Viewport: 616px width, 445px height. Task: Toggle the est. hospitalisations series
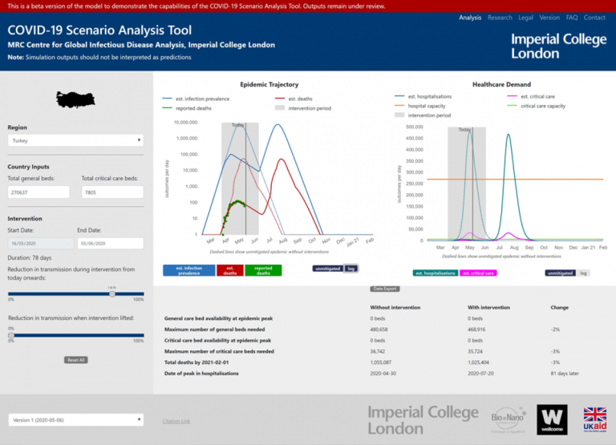pos(435,273)
